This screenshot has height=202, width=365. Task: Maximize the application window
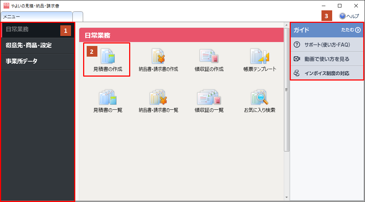[x=340, y=6]
